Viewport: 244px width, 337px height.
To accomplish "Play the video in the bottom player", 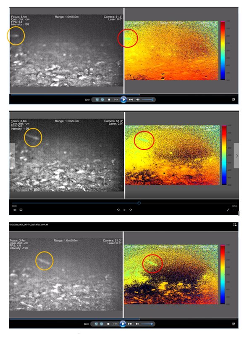I will pyautogui.click(x=123, y=324).
